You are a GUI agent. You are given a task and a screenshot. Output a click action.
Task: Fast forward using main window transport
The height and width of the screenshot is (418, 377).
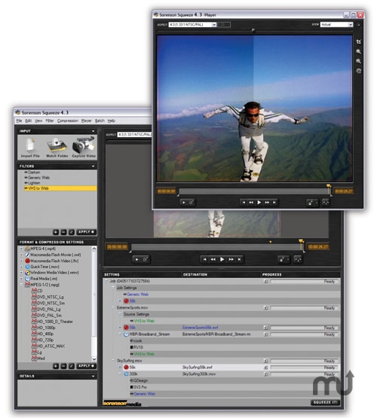pos(231,259)
